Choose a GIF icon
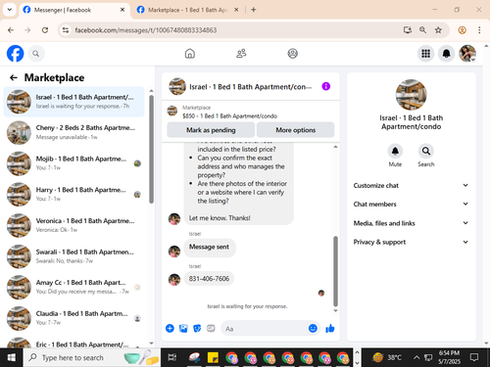 211,329
